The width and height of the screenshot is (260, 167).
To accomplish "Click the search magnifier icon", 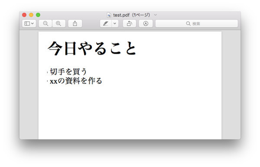I will click(188, 23).
